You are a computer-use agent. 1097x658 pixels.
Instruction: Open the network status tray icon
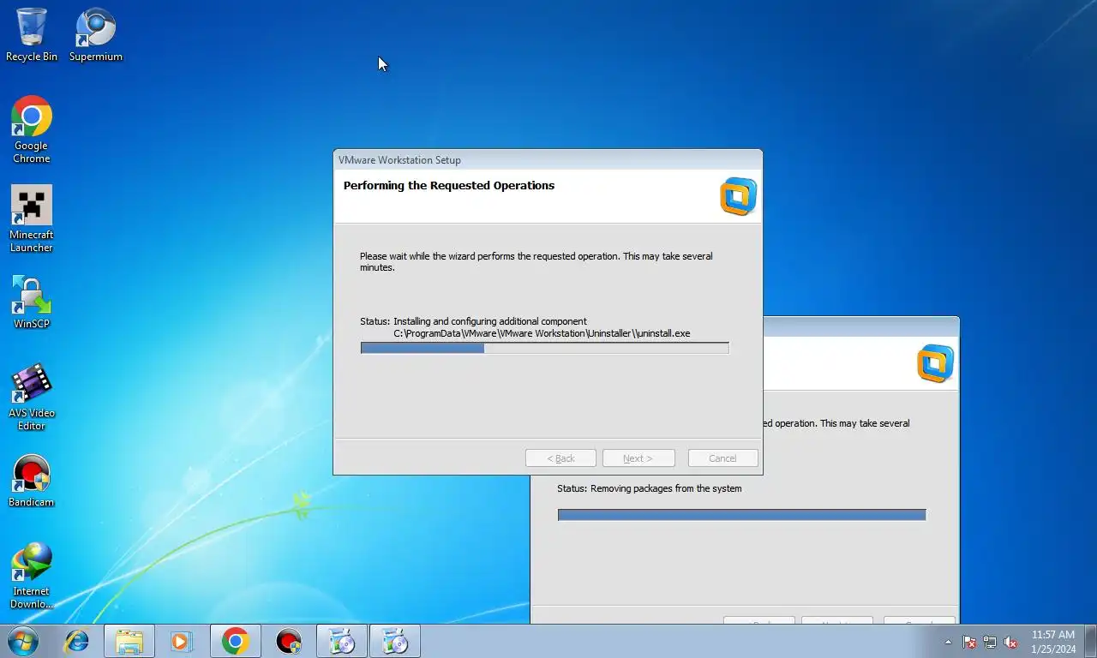[990, 642]
